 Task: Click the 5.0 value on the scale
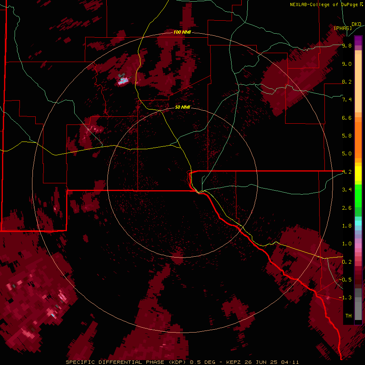tap(347, 154)
